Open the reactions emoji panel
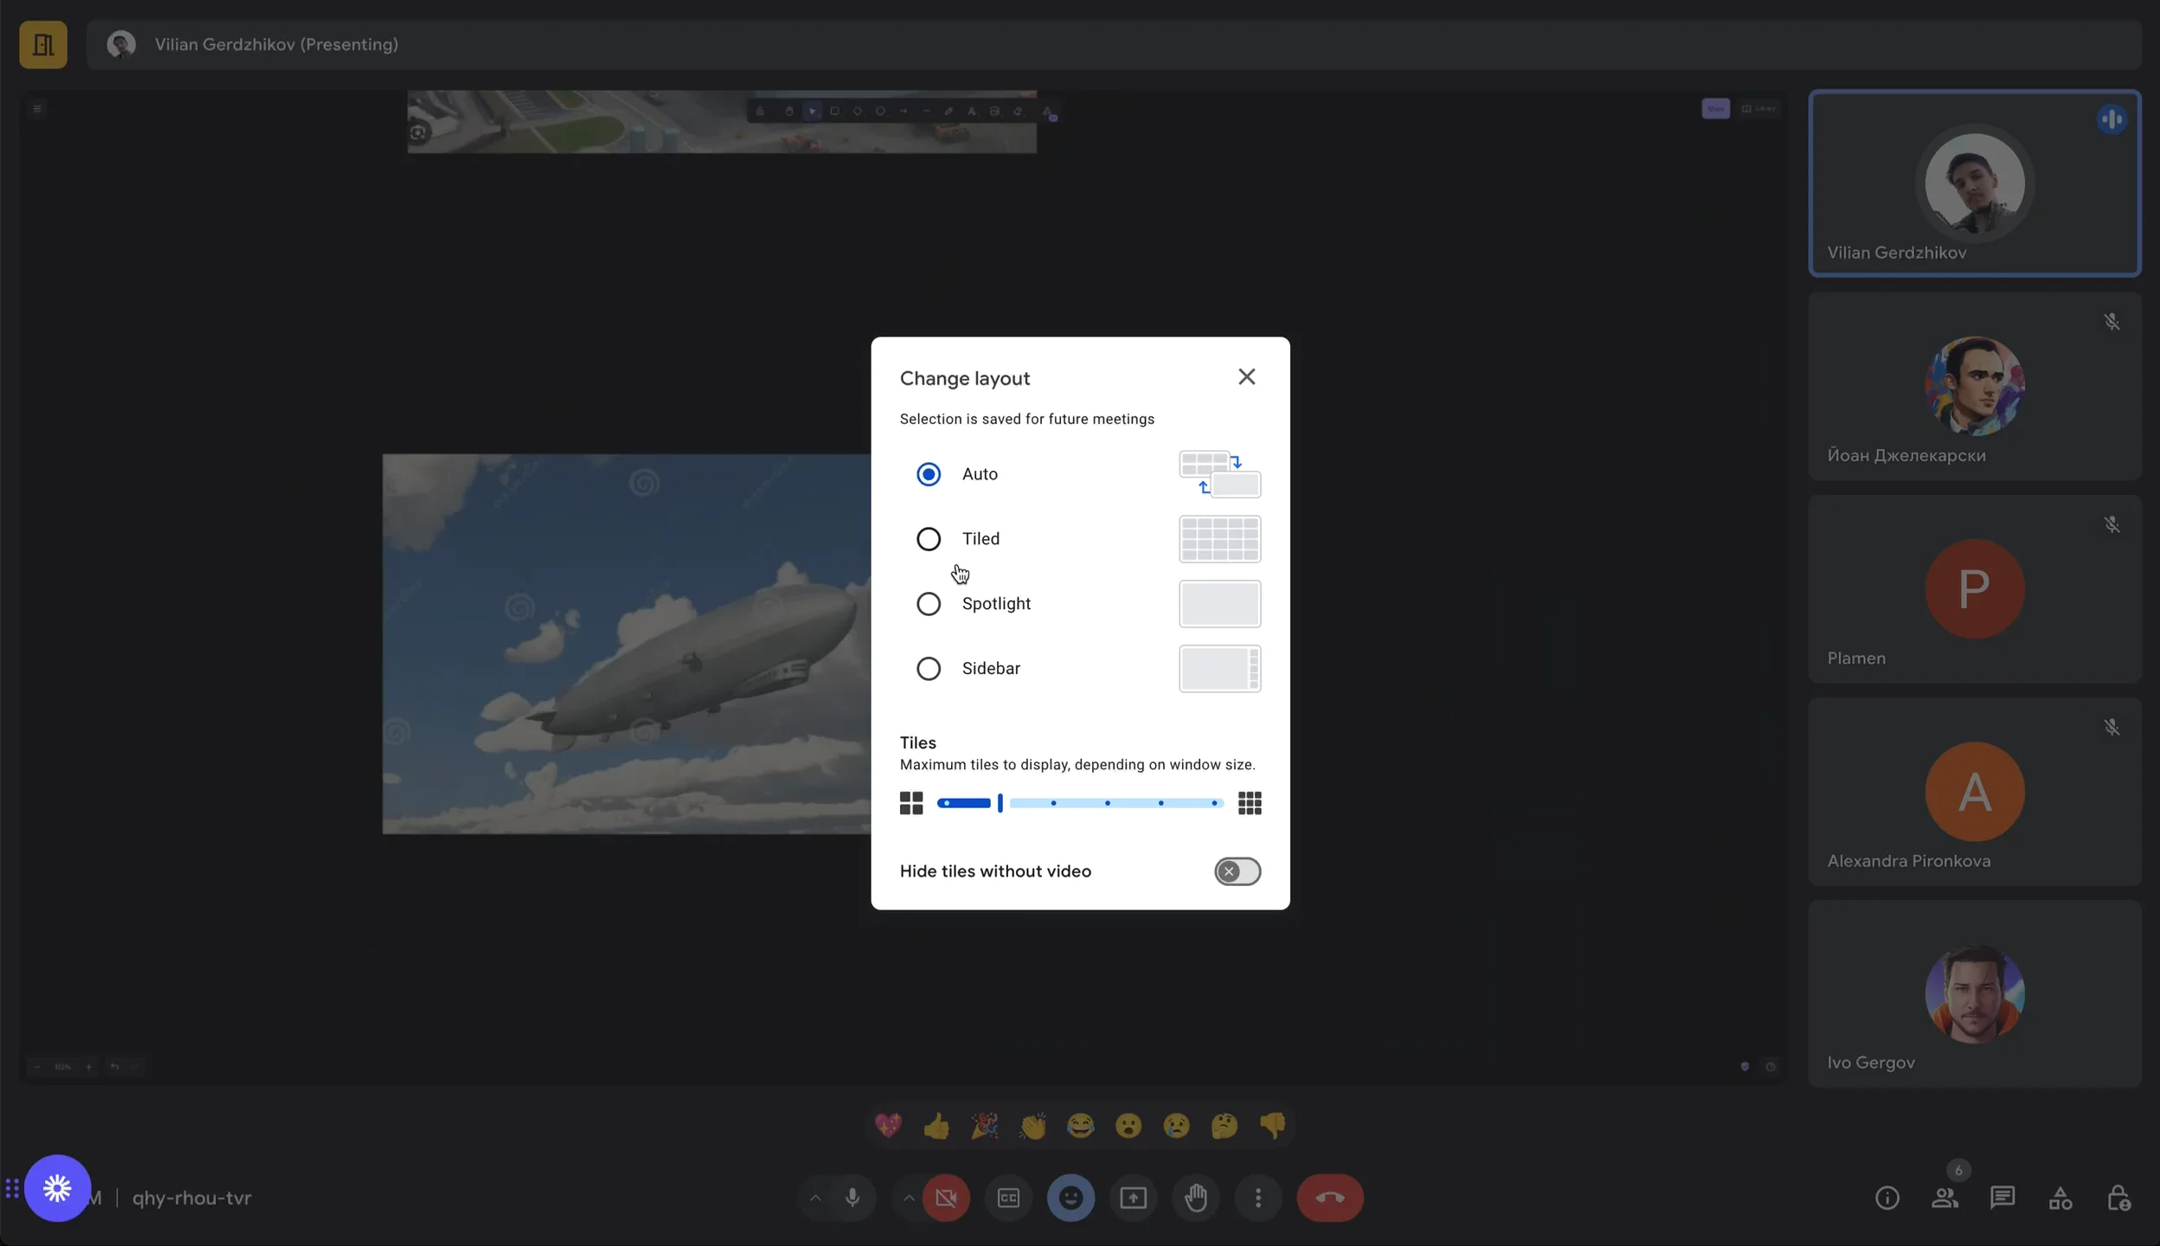 click(1070, 1198)
